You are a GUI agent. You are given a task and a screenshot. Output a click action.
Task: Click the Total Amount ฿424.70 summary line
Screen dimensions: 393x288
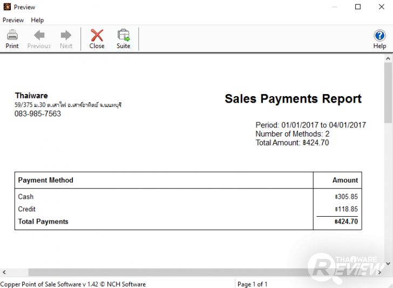coord(292,143)
